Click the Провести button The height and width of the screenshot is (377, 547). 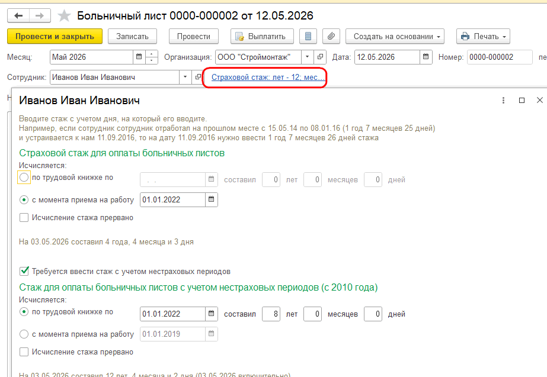click(194, 36)
